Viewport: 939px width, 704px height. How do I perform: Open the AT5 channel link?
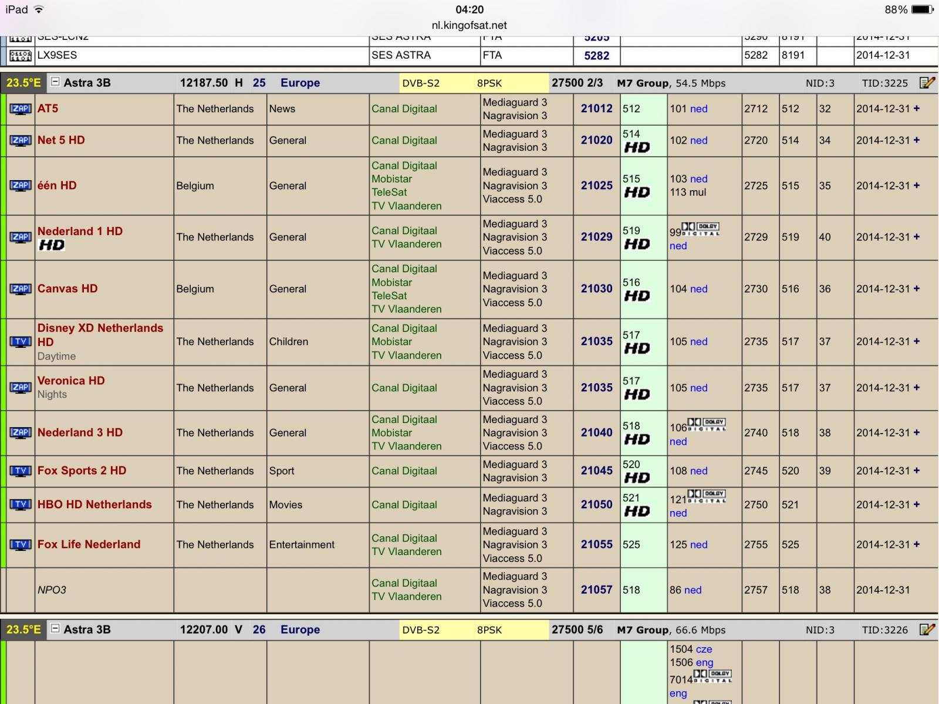(x=48, y=109)
